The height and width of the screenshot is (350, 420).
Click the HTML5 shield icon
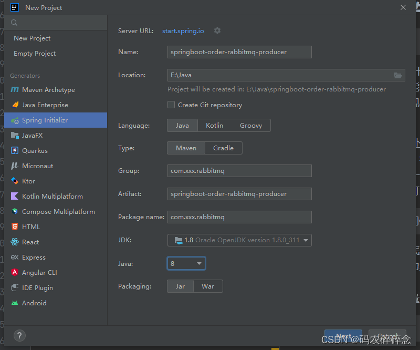[15, 227]
